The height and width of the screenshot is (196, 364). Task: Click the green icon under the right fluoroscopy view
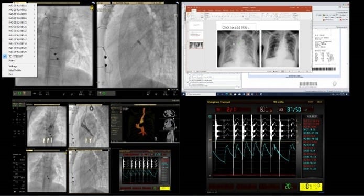(x=104, y=93)
